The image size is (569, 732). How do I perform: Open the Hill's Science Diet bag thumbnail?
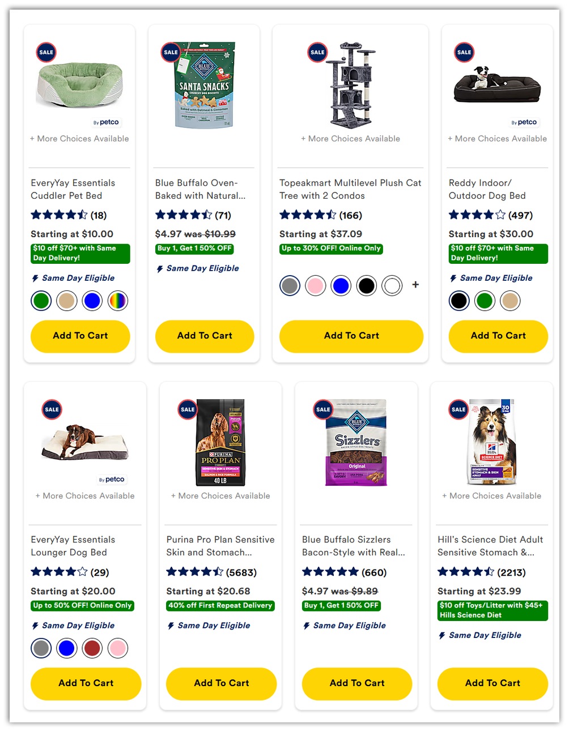[x=492, y=442]
